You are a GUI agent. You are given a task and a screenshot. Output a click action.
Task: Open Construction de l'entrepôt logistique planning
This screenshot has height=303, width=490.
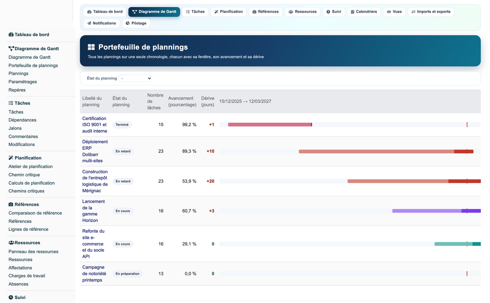pos(95,181)
